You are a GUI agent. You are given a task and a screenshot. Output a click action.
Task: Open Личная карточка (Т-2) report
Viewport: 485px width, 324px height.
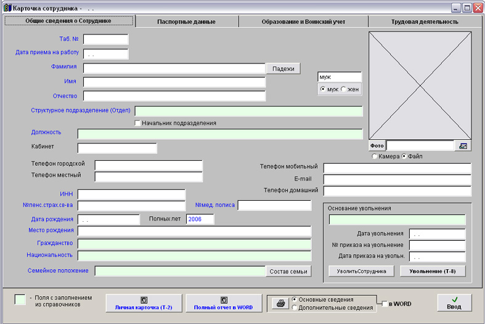[144, 303]
